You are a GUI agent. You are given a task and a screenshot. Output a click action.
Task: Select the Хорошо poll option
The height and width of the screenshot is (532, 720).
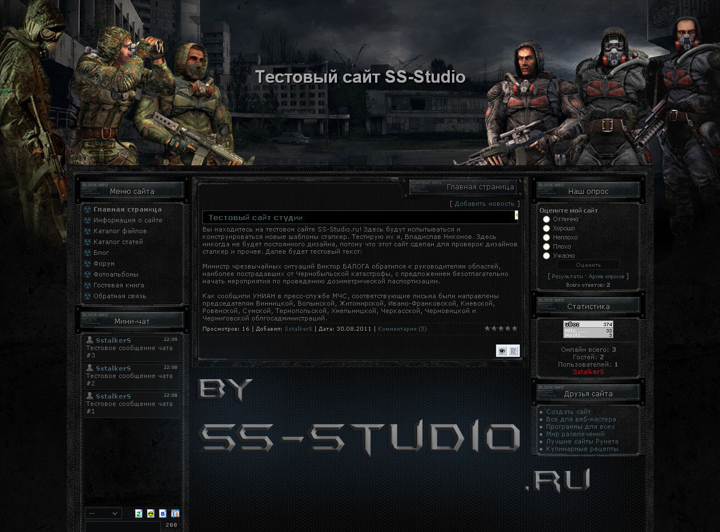point(546,228)
